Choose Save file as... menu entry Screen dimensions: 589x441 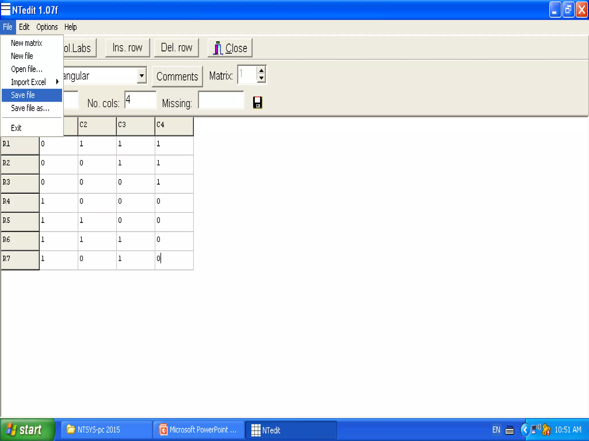pos(30,108)
